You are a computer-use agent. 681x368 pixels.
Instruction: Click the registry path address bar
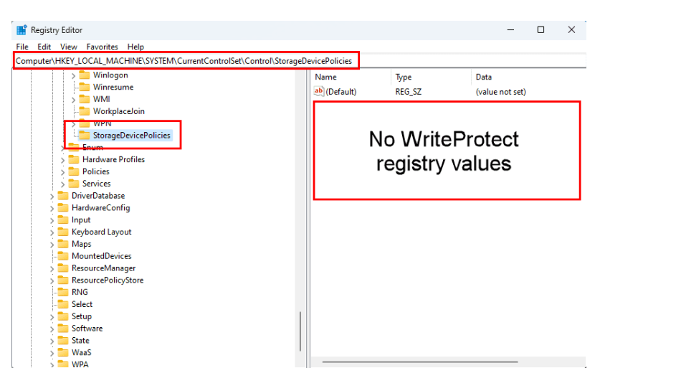[185, 61]
